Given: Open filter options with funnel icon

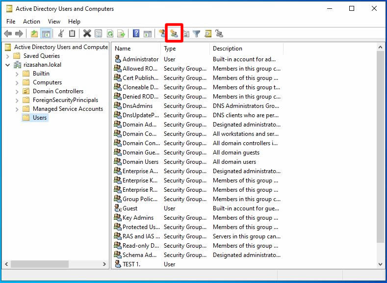Looking at the screenshot, I should (x=197, y=33).
